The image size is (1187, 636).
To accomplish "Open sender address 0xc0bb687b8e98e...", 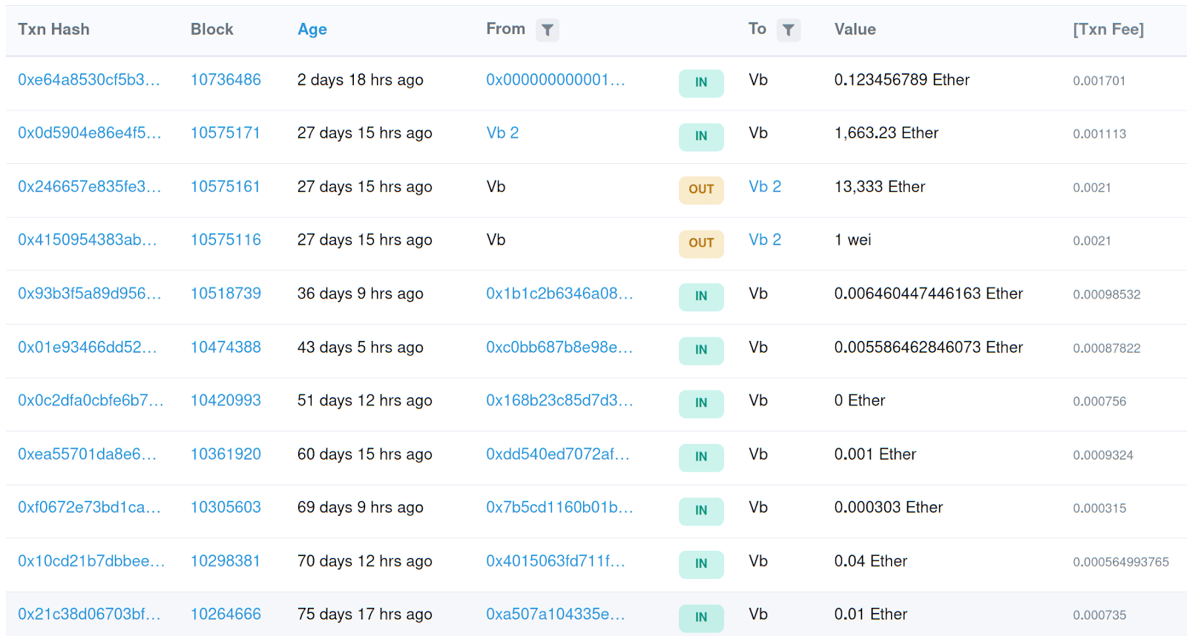I will click(559, 348).
